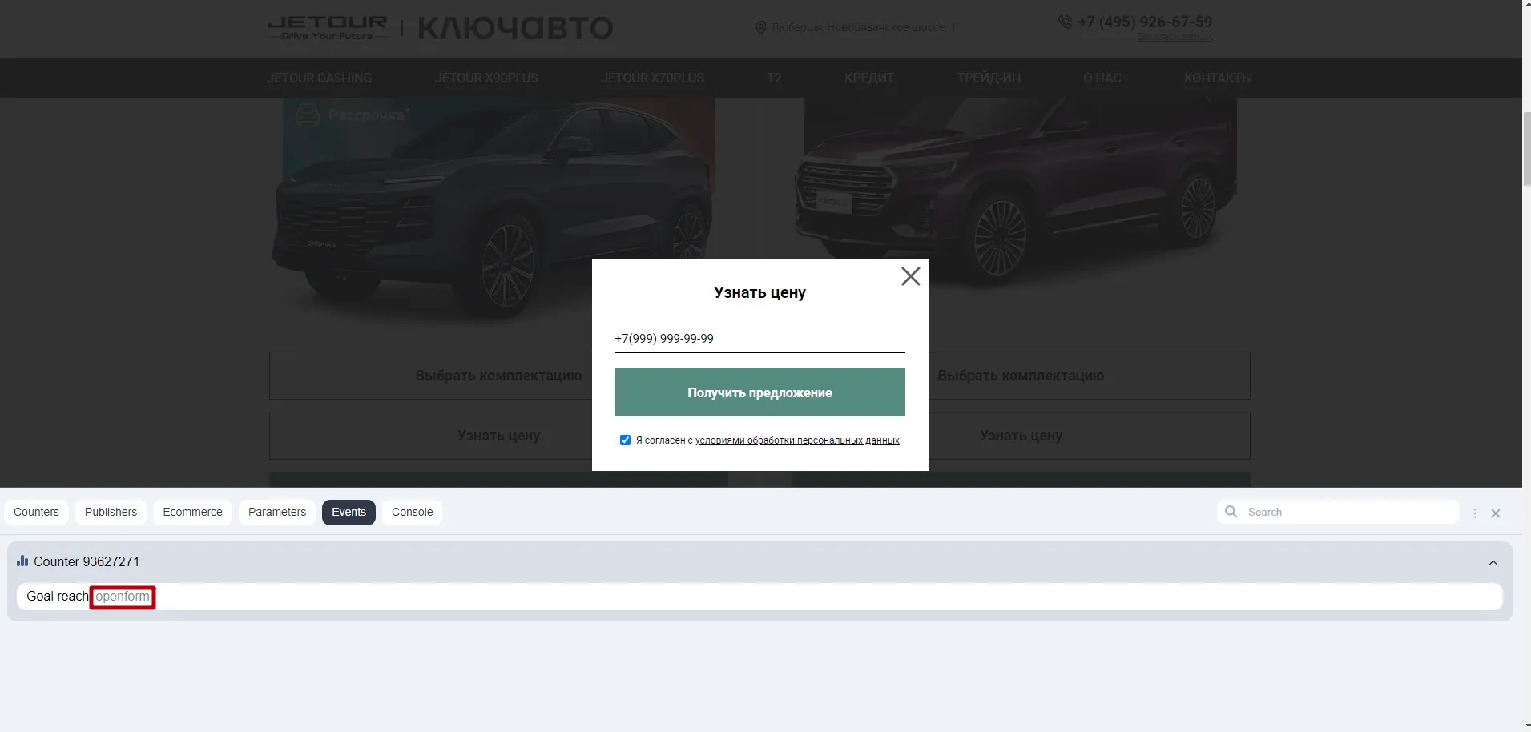Screen dimensions: 1531x732
Task: Select the Console tab
Action: click(412, 513)
